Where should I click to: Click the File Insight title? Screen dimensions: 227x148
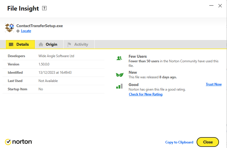click(23, 9)
